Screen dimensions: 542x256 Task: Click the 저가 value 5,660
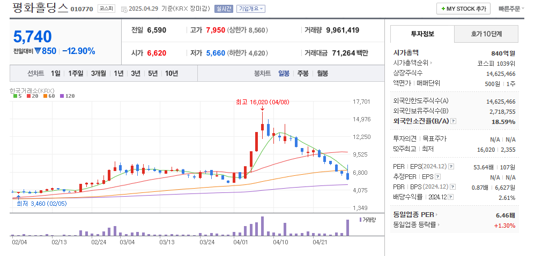click(x=216, y=53)
